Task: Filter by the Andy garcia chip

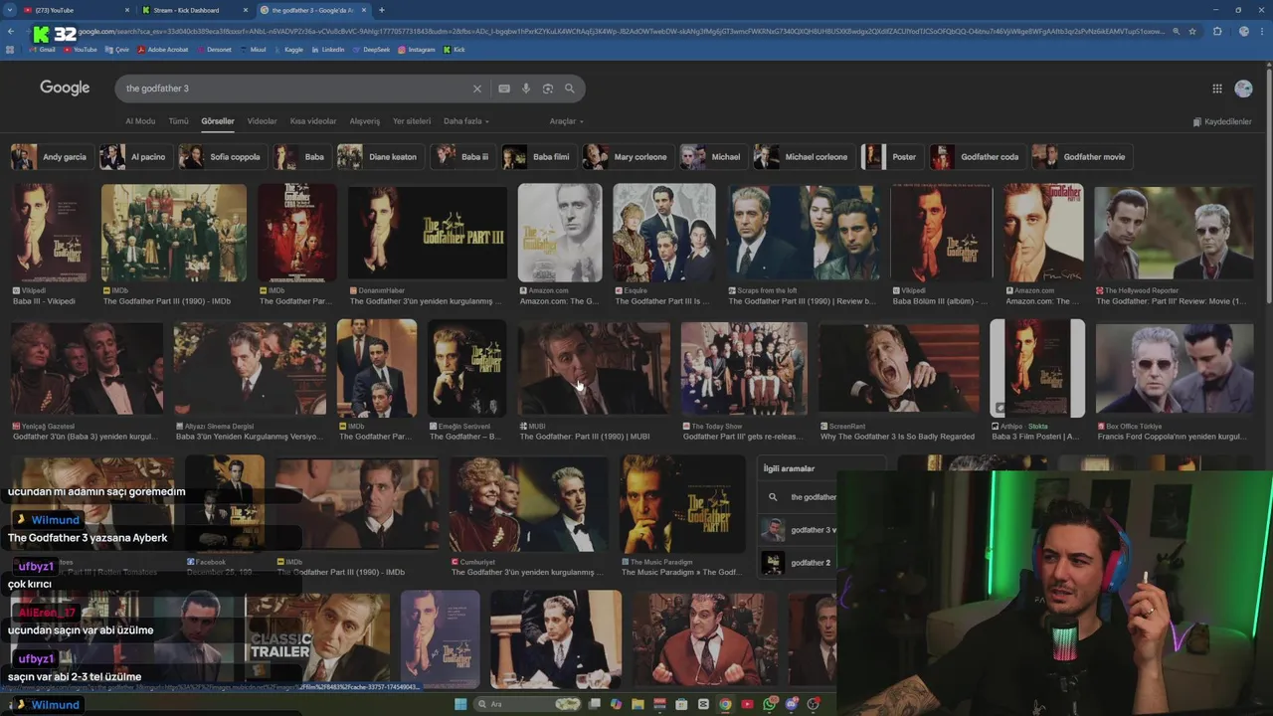Action: [51, 157]
